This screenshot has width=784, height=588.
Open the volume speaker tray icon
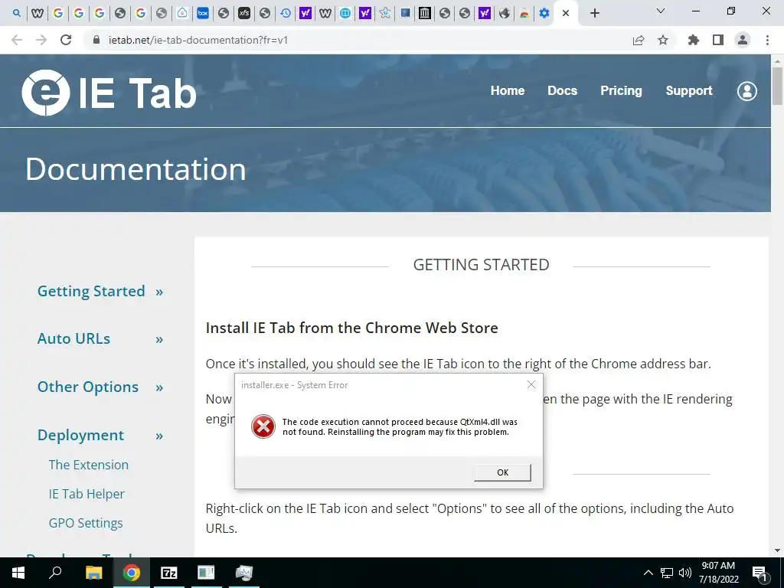coord(685,573)
